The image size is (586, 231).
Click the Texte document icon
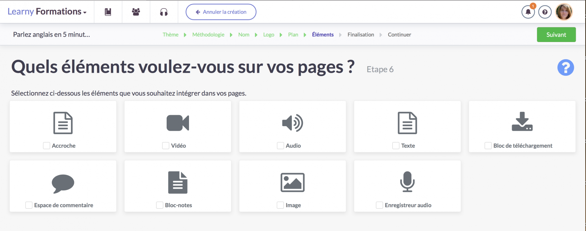[407, 123]
